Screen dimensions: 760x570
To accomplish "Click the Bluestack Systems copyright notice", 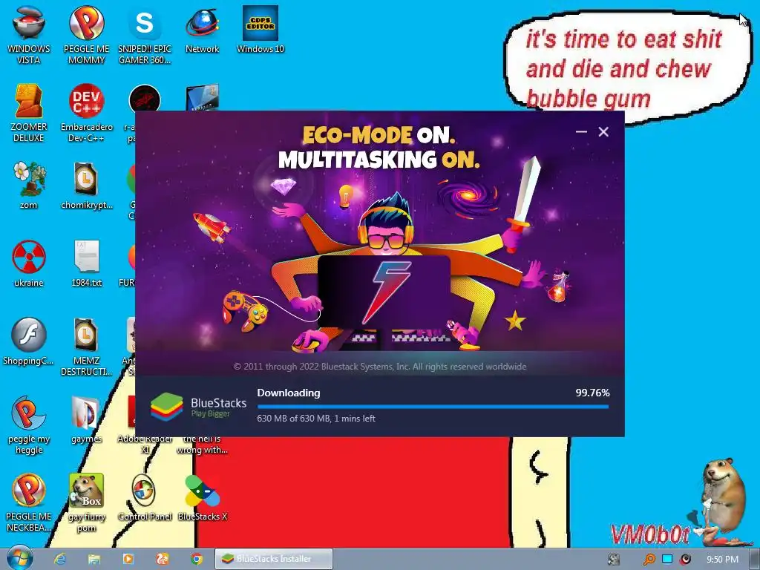I will 380,367.
